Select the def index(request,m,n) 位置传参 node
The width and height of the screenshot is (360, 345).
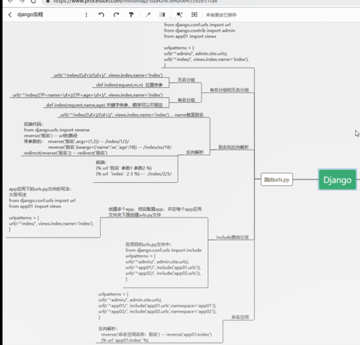(x=130, y=85)
